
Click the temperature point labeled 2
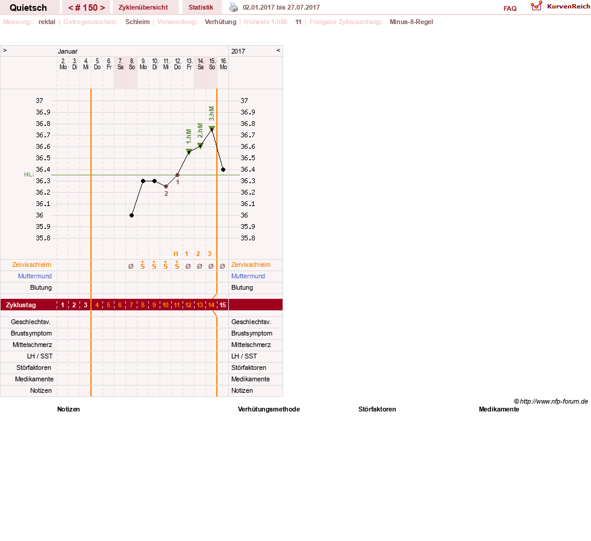166,187
